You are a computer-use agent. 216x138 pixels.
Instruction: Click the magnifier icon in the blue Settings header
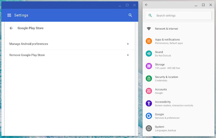(x=130, y=15)
